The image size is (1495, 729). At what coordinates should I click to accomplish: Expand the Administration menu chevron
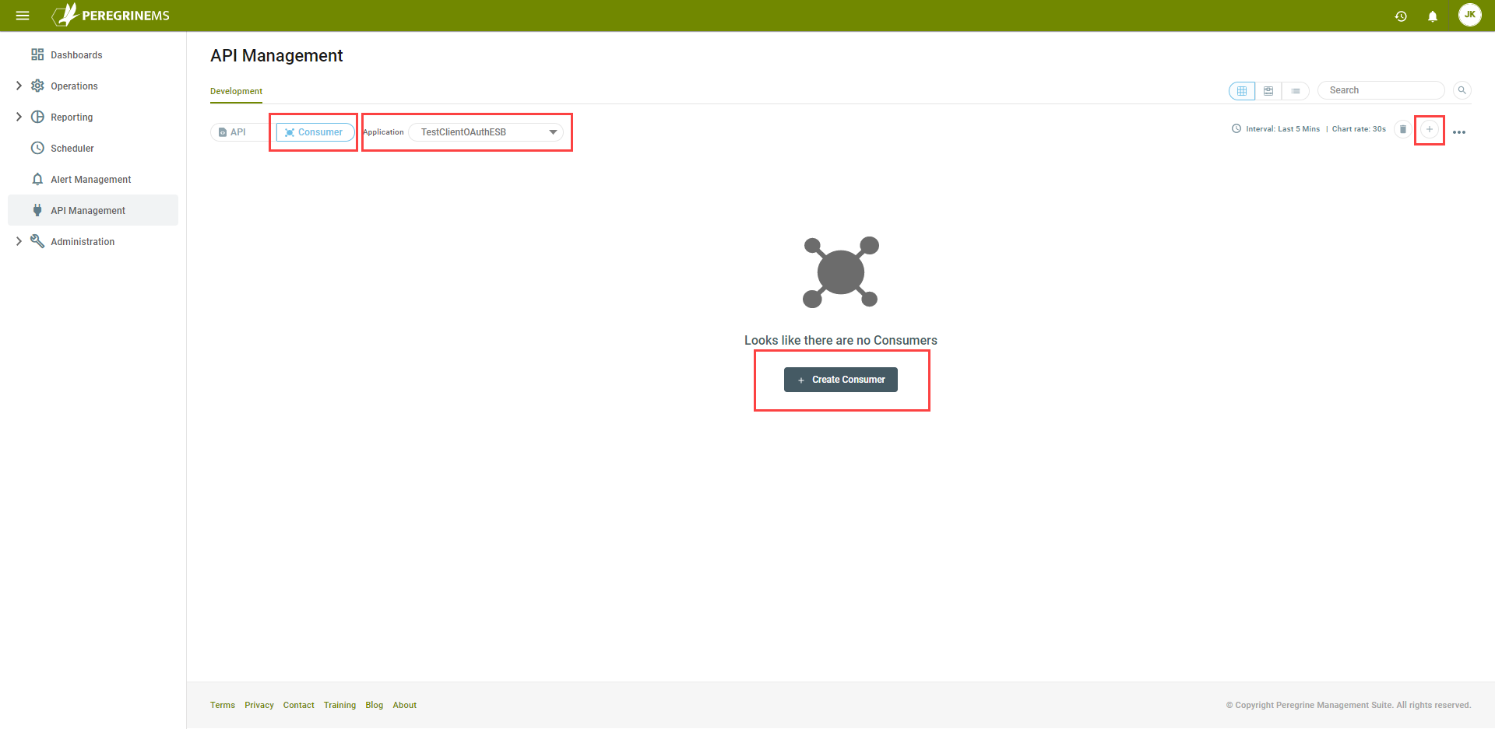[x=19, y=241]
